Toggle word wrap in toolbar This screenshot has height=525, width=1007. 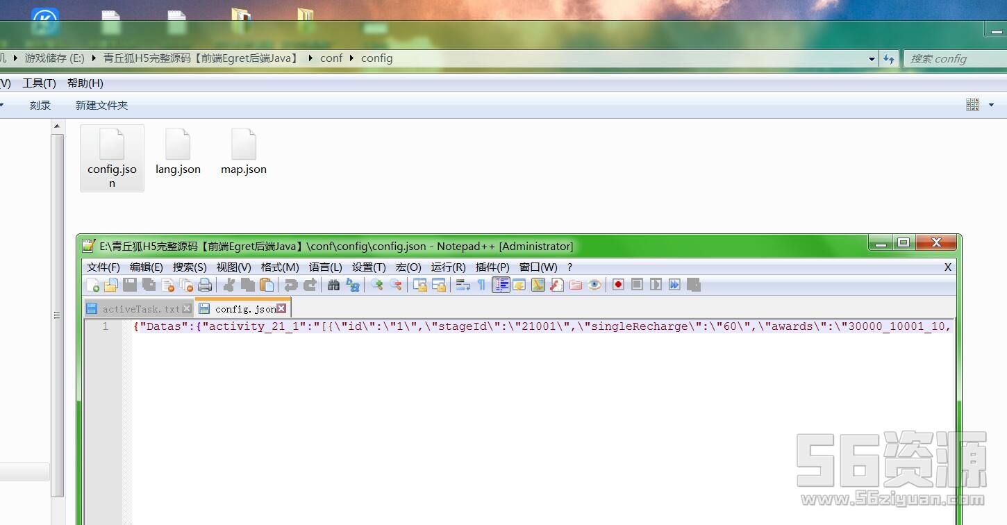[463, 285]
